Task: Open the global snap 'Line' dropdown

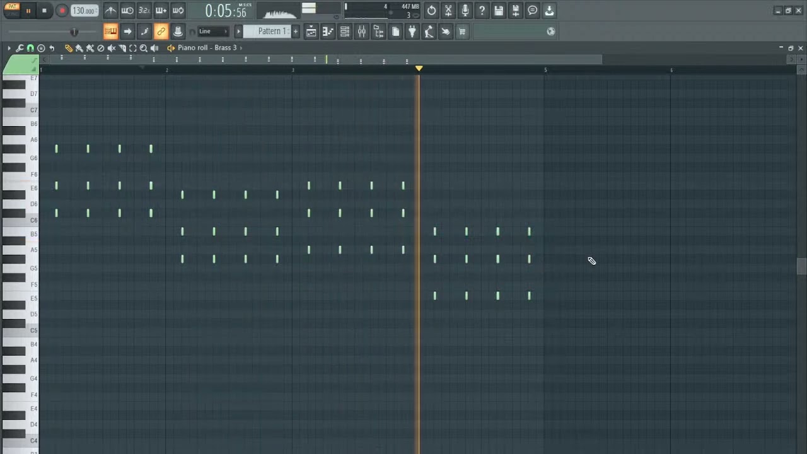Action: point(213,32)
